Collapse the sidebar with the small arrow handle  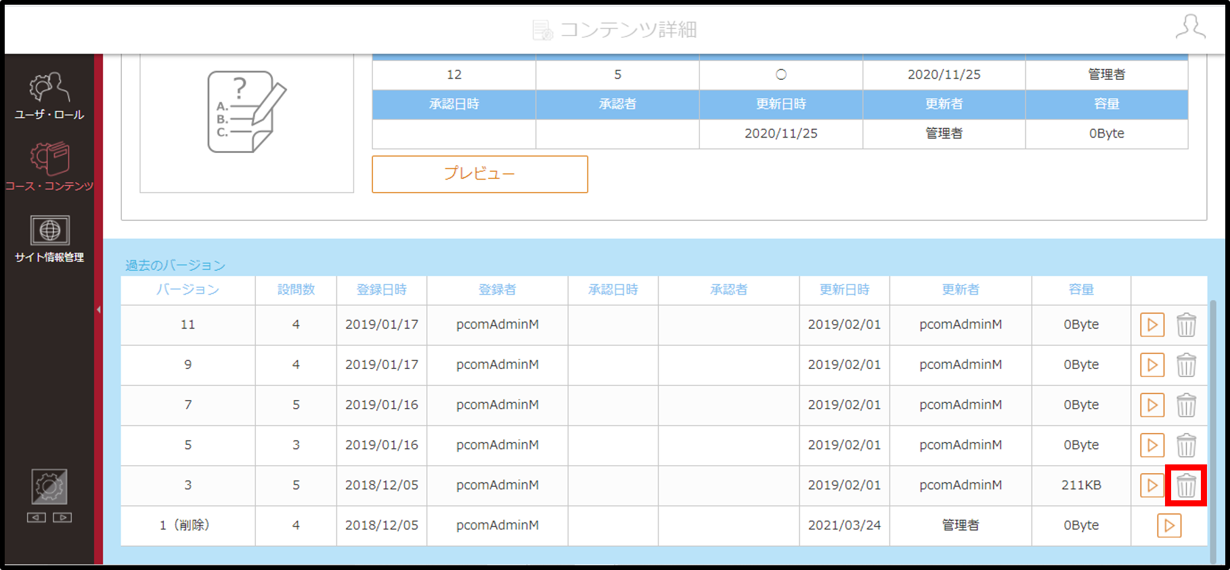tap(99, 309)
